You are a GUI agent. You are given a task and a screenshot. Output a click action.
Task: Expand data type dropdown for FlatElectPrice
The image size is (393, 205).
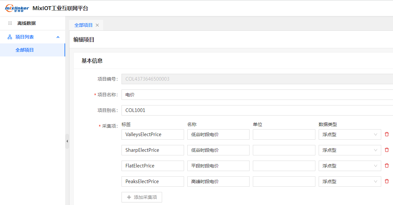[349, 166]
